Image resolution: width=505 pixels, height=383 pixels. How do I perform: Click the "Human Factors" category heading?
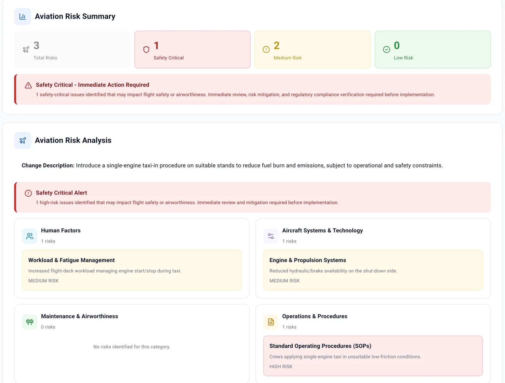pos(61,230)
